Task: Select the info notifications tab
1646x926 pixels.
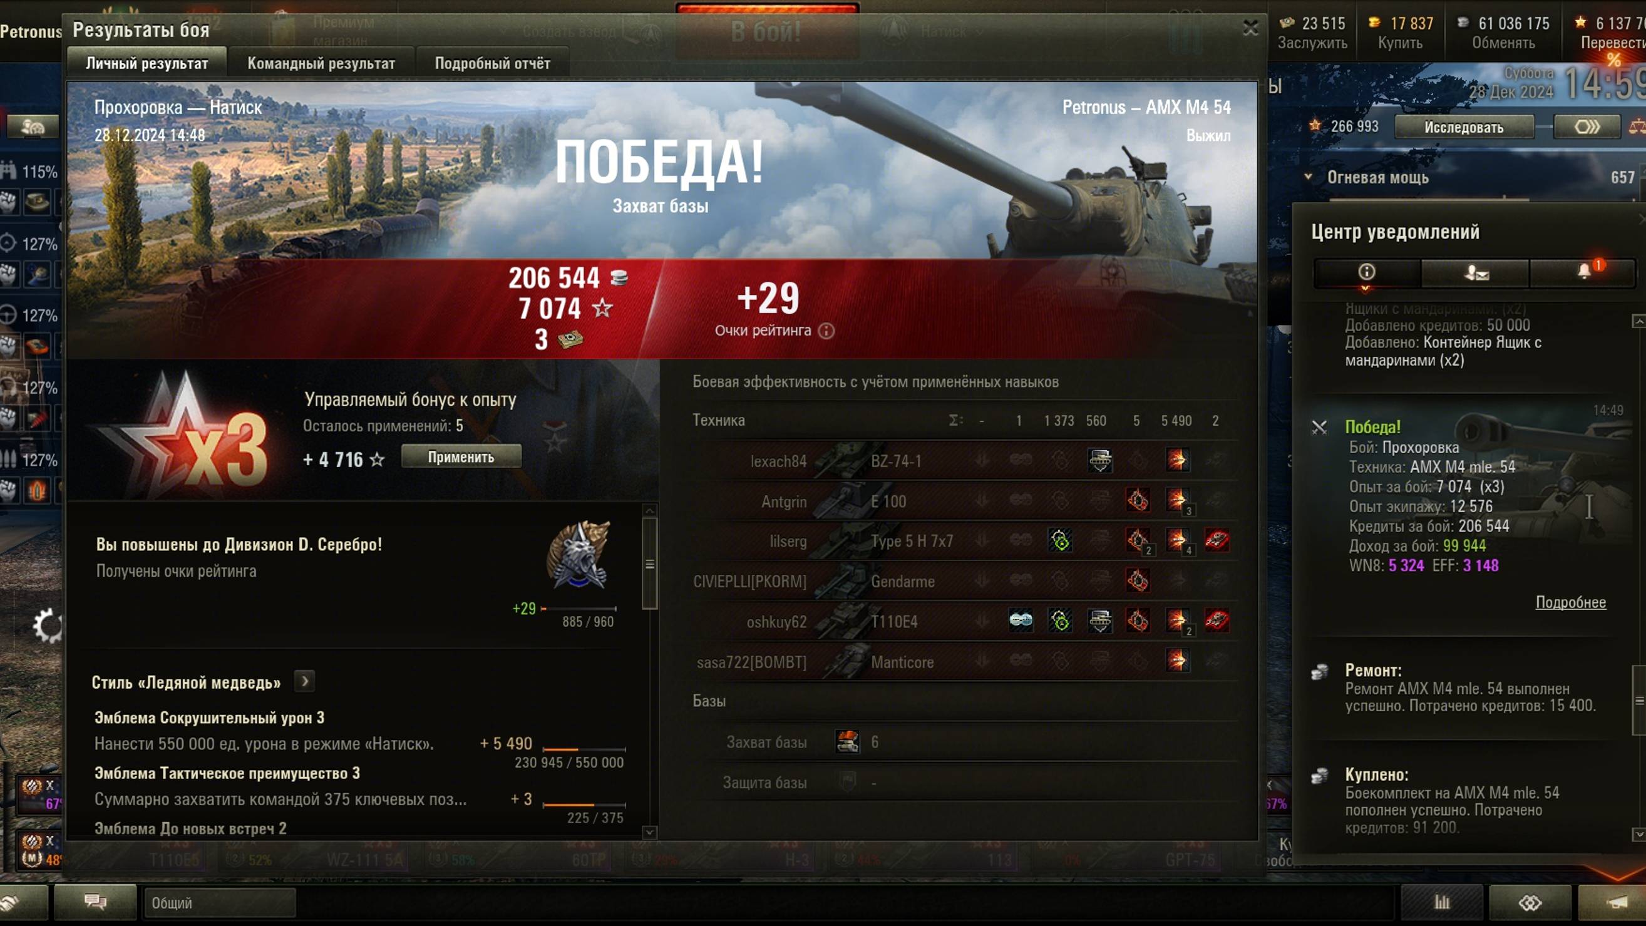Action: pos(1366,272)
